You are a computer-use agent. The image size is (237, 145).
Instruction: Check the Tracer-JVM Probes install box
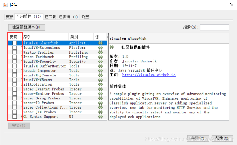tap(15, 112)
